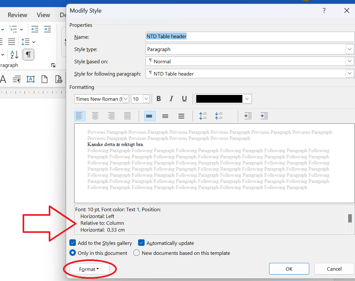Select New documents based on this template
This screenshot has width=355, height=281.
(x=136, y=253)
